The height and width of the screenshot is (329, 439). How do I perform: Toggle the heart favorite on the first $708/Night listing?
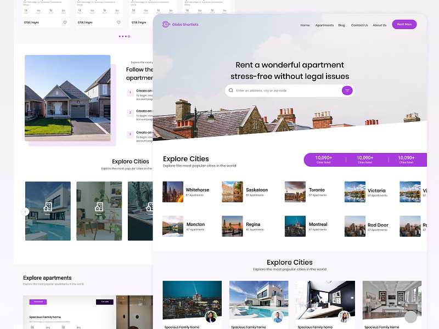(65, 22)
